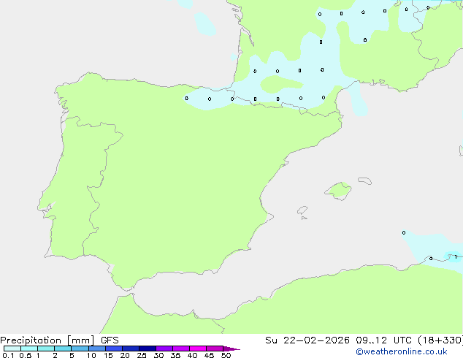Viewport: 463px width, 358px height.
Task: Click the 1–2 mm legend swatch
Action: click(x=46, y=349)
